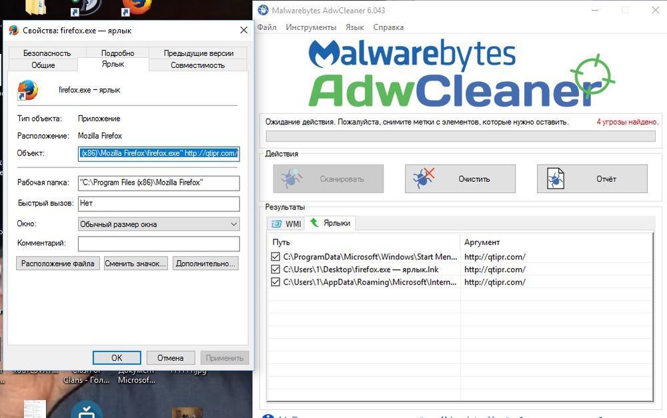Switch to the WMI results tab
The height and width of the screenshot is (418, 667).
(x=286, y=224)
